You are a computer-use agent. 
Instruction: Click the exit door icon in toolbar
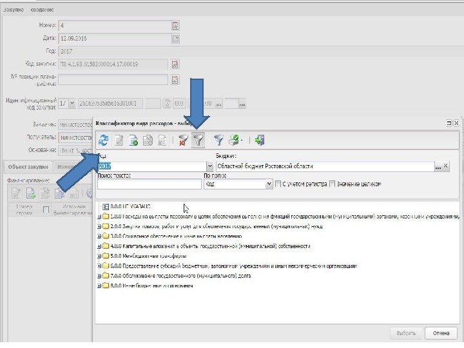[x=260, y=140]
